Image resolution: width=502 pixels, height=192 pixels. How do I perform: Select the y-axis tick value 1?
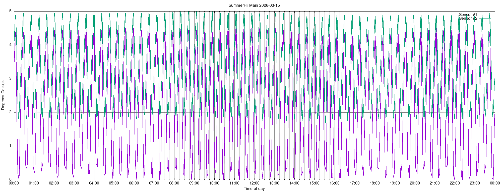click(10, 146)
